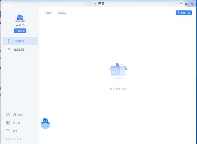Screen dimensions: 197x144
Task: Click the back navigation arrow
Action: pyautogui.click(x=7, y=4)
